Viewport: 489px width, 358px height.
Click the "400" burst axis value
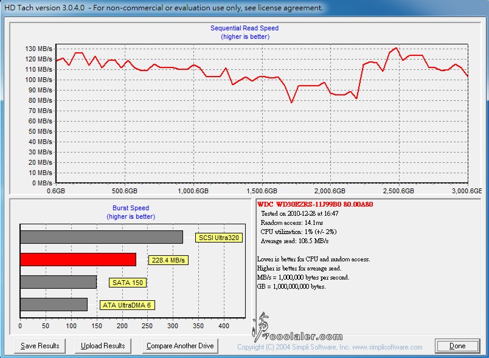(224, 326)
